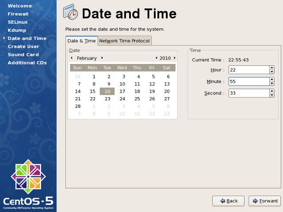Select Firewall in the sidebar
283x212 pixels.
point(18,14)
